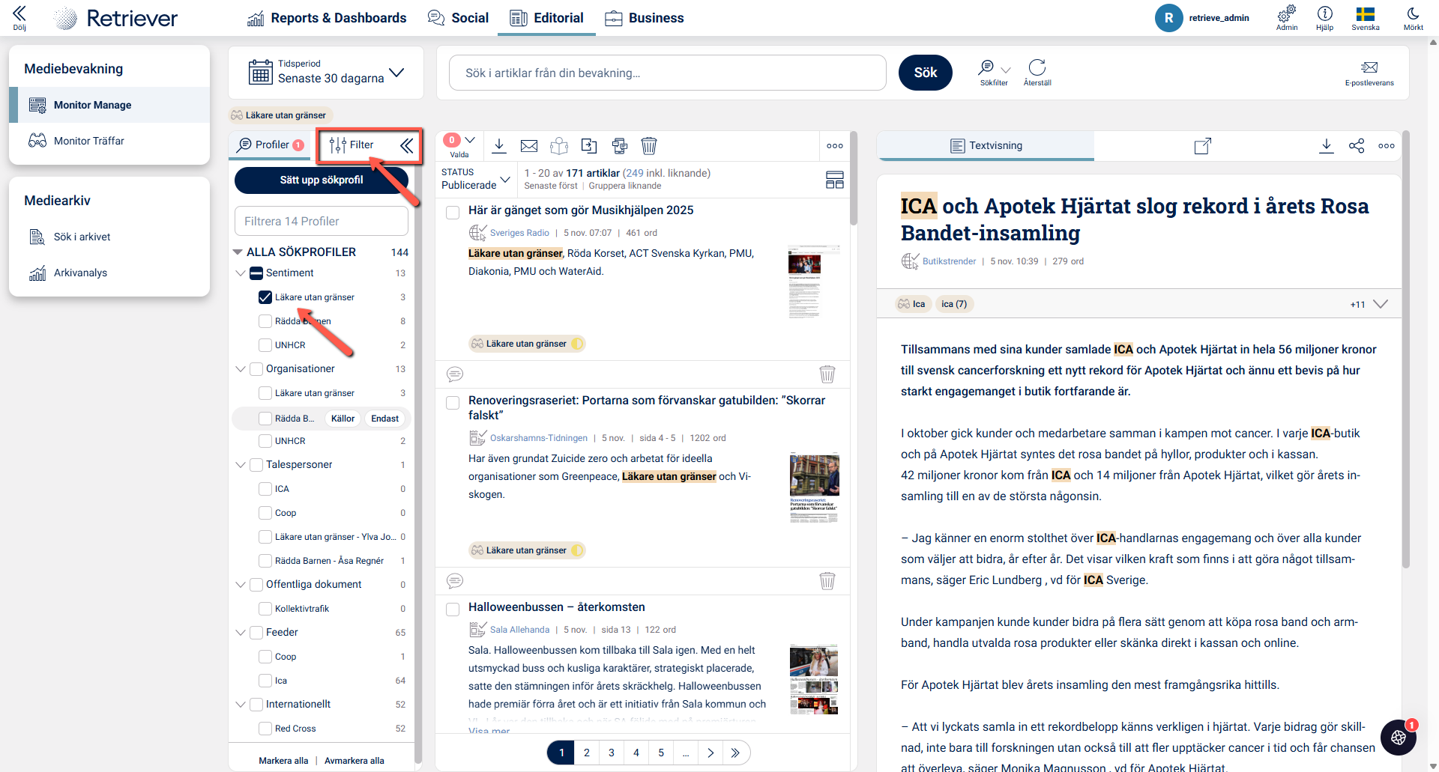Toggle dark mode with Mörkt moon icon
The width and height of the screenshot is (1439, 772).
pos(1413,13)
